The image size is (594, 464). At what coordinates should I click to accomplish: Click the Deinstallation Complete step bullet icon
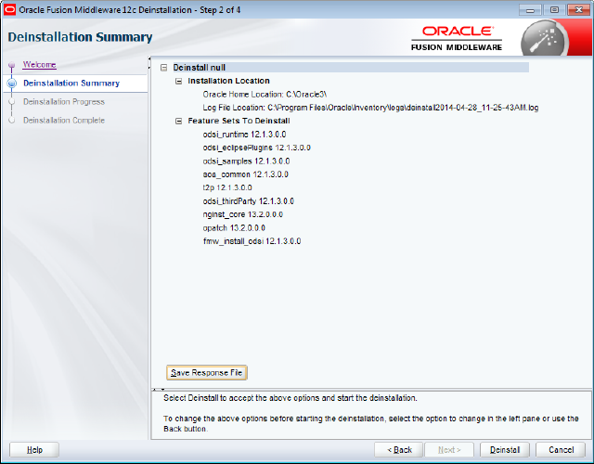tap(12, 121)
